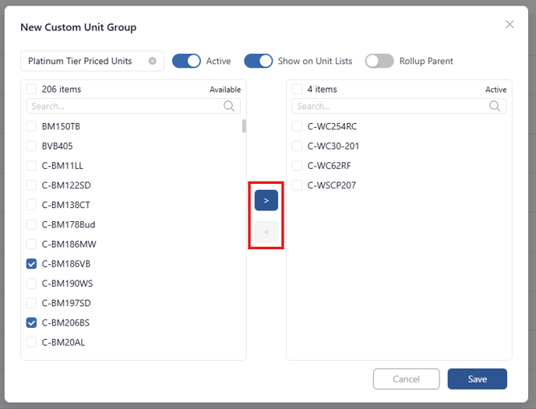
Task: Click the move-right arrow button
Action: tap(266, 200)
